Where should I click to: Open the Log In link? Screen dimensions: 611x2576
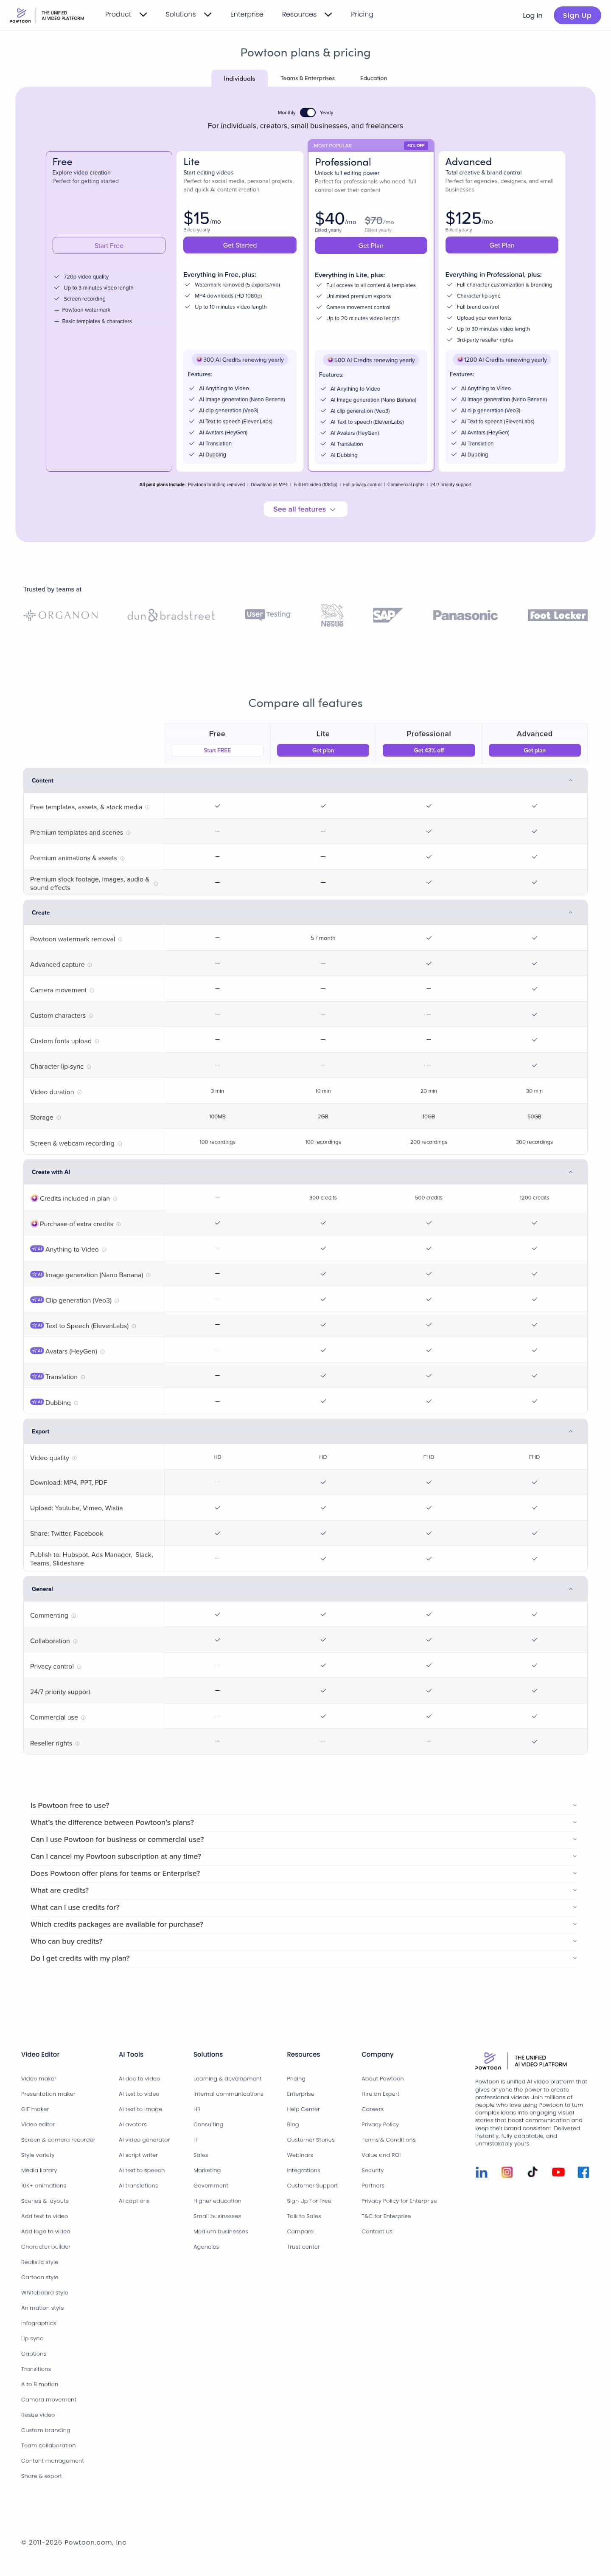point(532,15)
